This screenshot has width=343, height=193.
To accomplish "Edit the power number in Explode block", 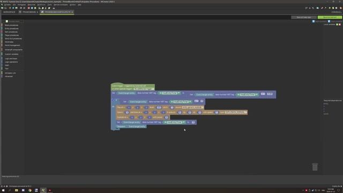I will [x=167, y=117].
